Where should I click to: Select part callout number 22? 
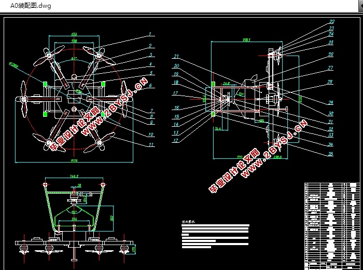click(332, 21)
